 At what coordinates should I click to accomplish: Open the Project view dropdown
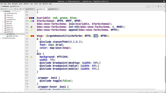click(11, 9)
